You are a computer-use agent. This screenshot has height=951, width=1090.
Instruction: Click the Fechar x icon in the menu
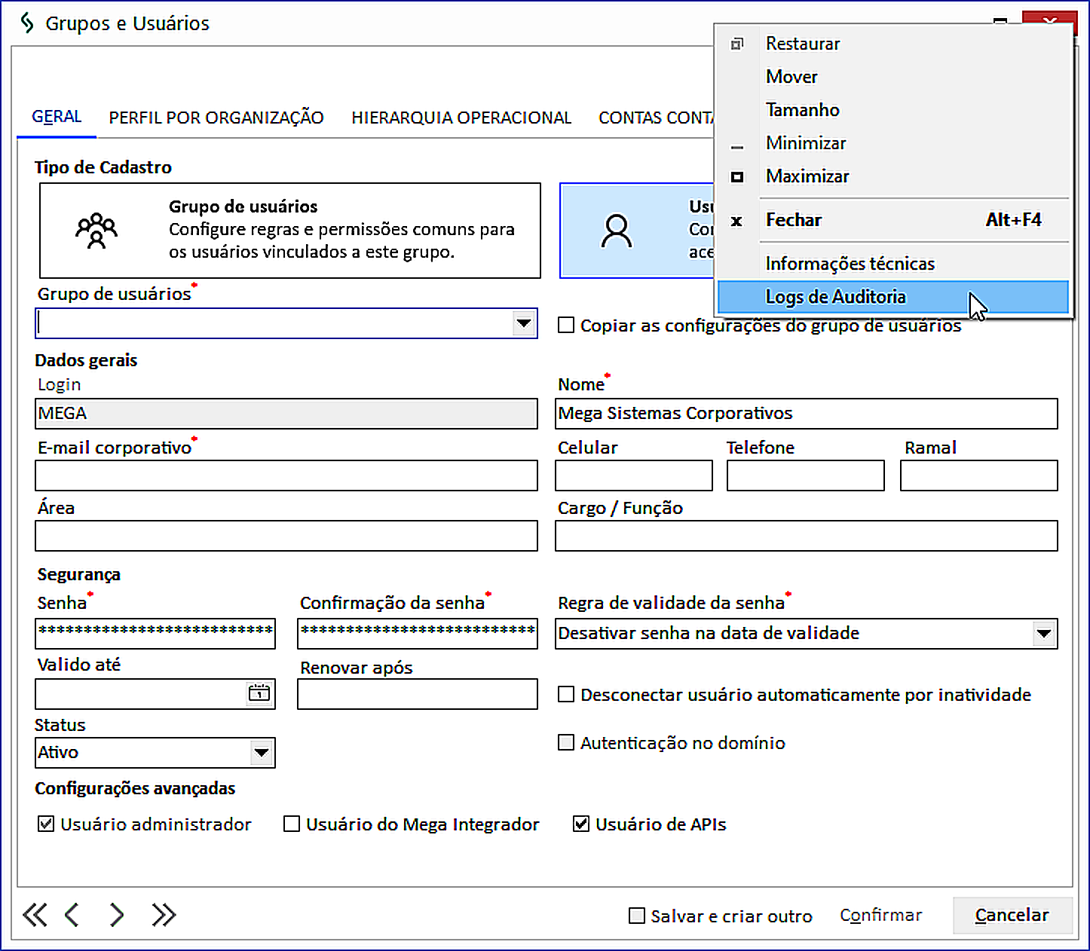click(736, 221)
